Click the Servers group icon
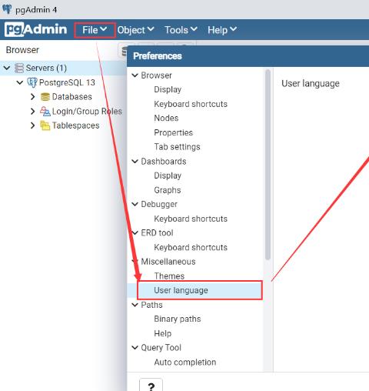The width and height of the screenshot is (369, 391). click(19, 68)
